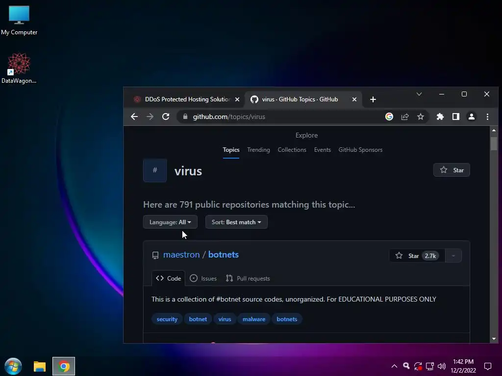Close the DDoS Protected Hosting tab
502x376 pixels.
[237, 99]
